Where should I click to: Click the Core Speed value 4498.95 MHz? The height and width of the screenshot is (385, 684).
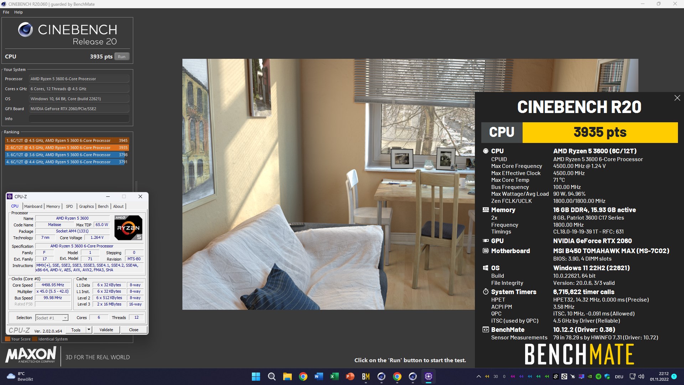point(53,285)
